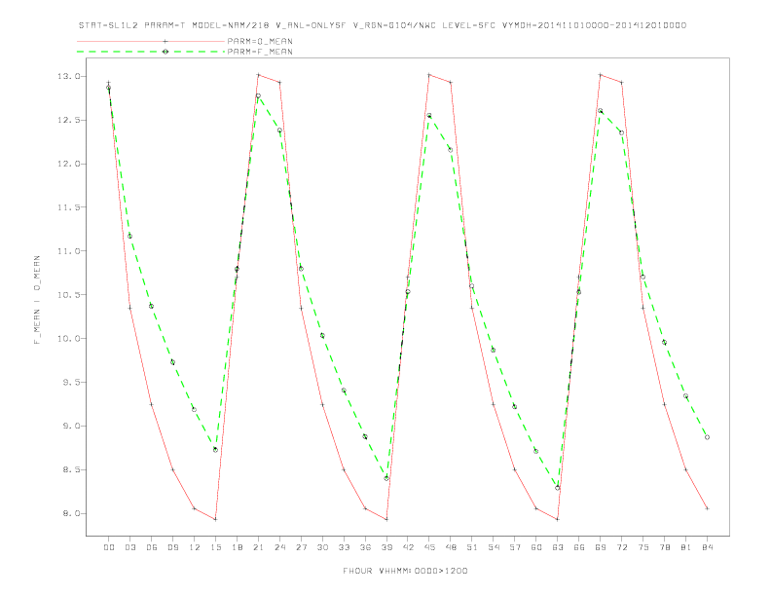Click the green dashed line sample in the F_MEAN legend
The width and height of the screenshot is (771, 596).
pos(151,52)
